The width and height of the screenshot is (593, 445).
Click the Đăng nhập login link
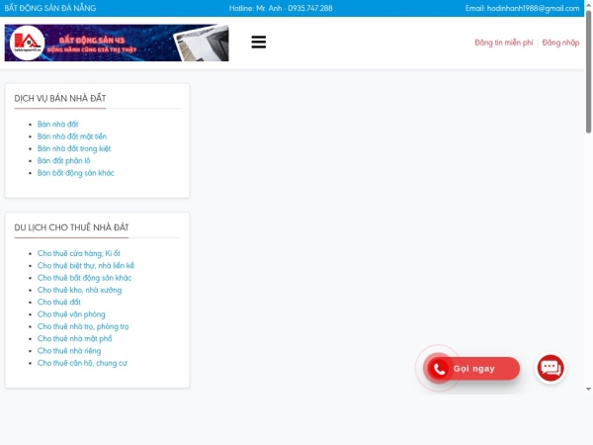pos(560,43)
